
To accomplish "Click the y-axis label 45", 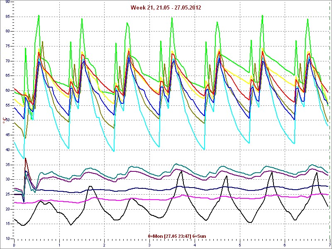I will tap(7, 135).
